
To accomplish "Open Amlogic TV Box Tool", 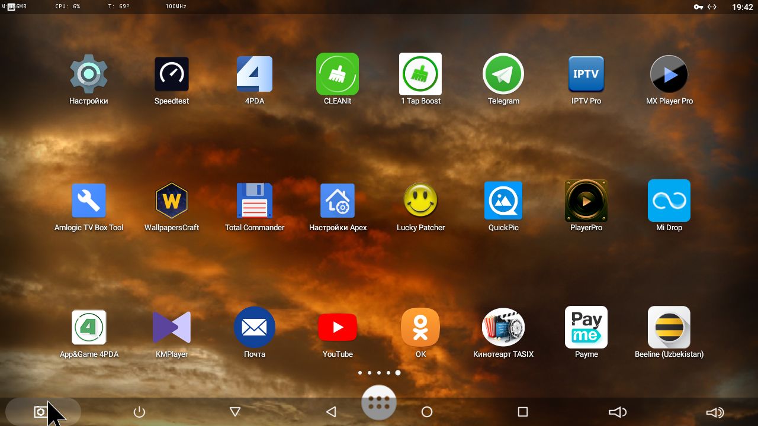I will [89, 201].
